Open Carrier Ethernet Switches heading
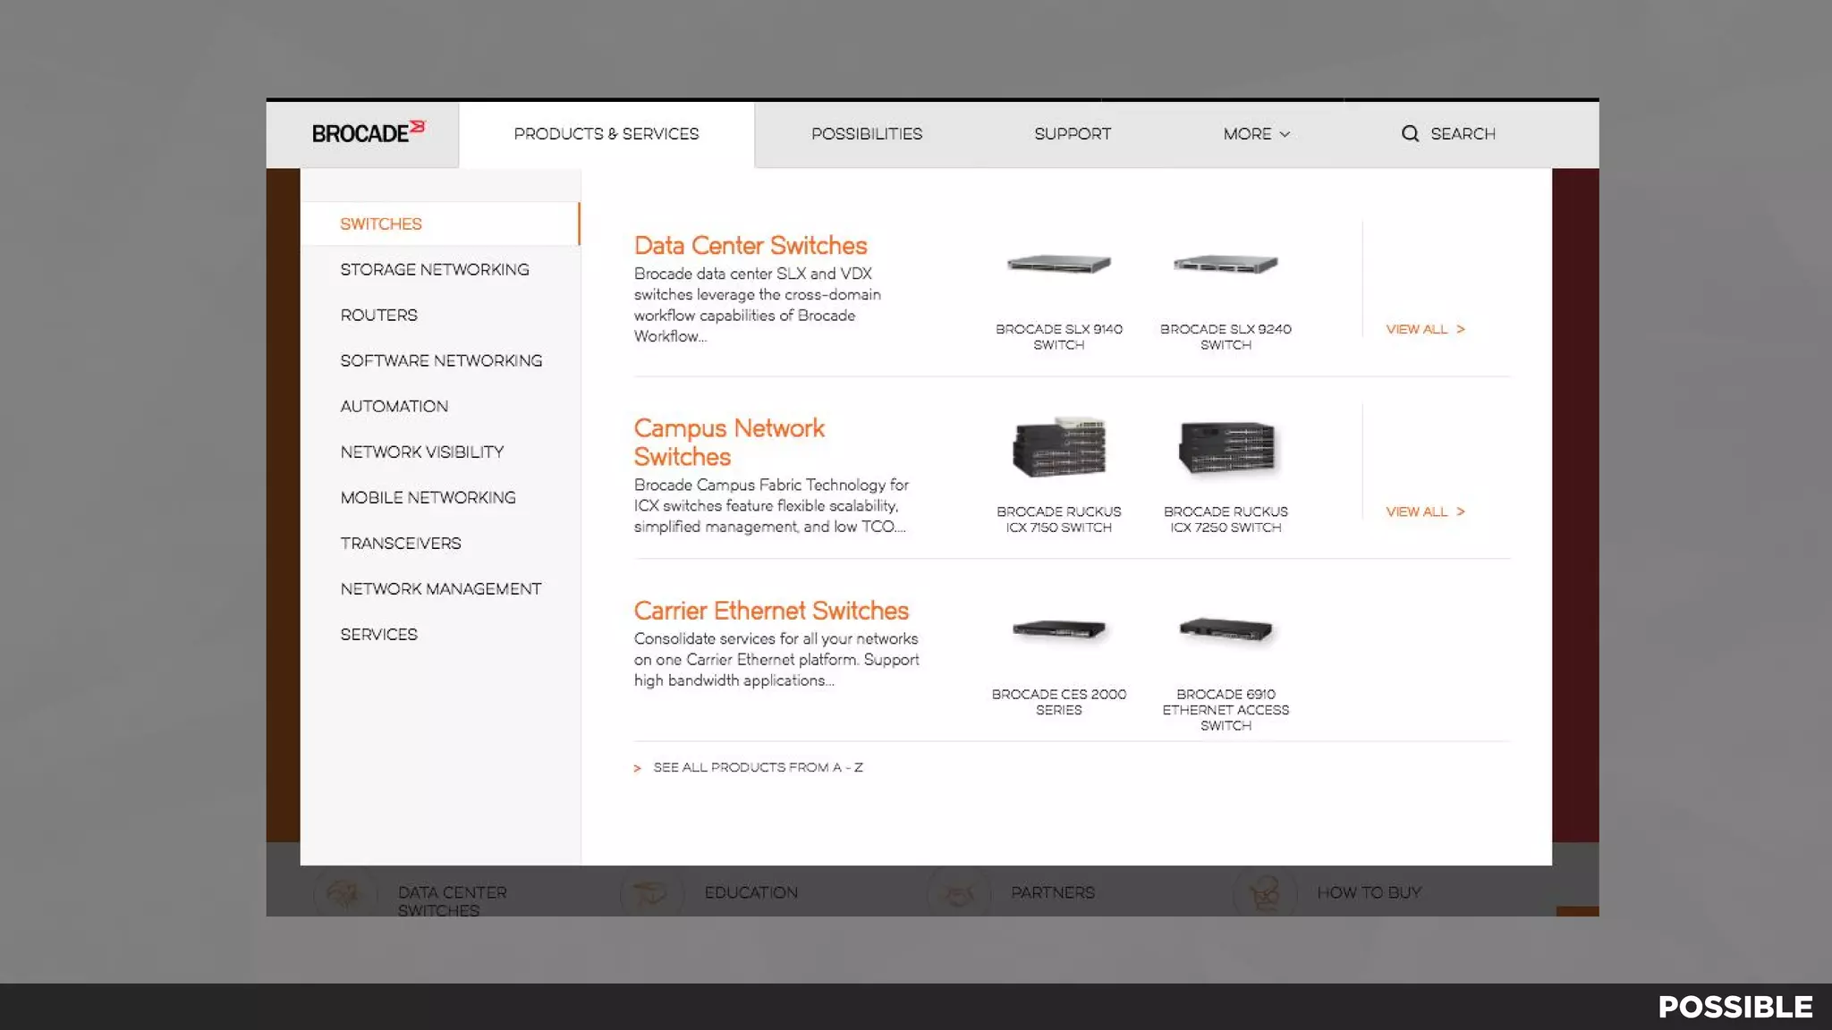 (770, 611)
